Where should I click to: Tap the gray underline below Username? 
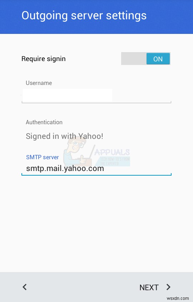tap(96, 103)
